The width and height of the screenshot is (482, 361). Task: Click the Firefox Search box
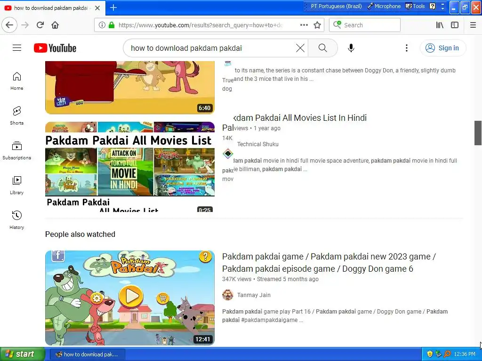pyautogui.click(x=365, y=25)
